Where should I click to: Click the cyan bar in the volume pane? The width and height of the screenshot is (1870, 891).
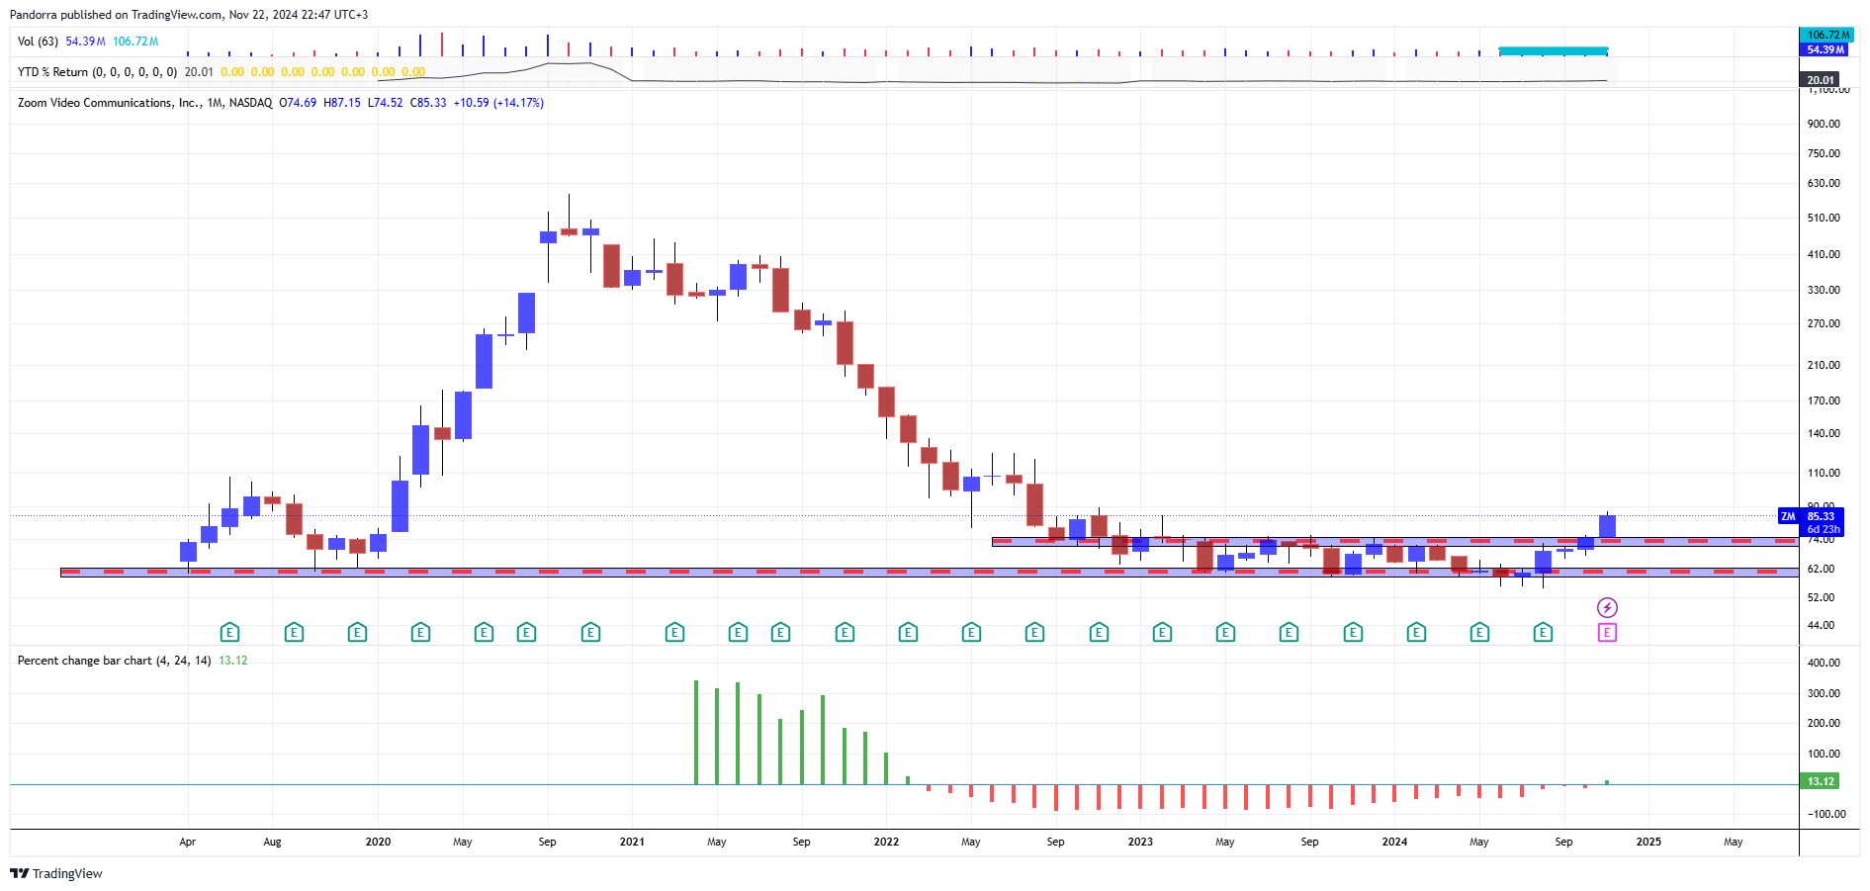click(1553, 50)
